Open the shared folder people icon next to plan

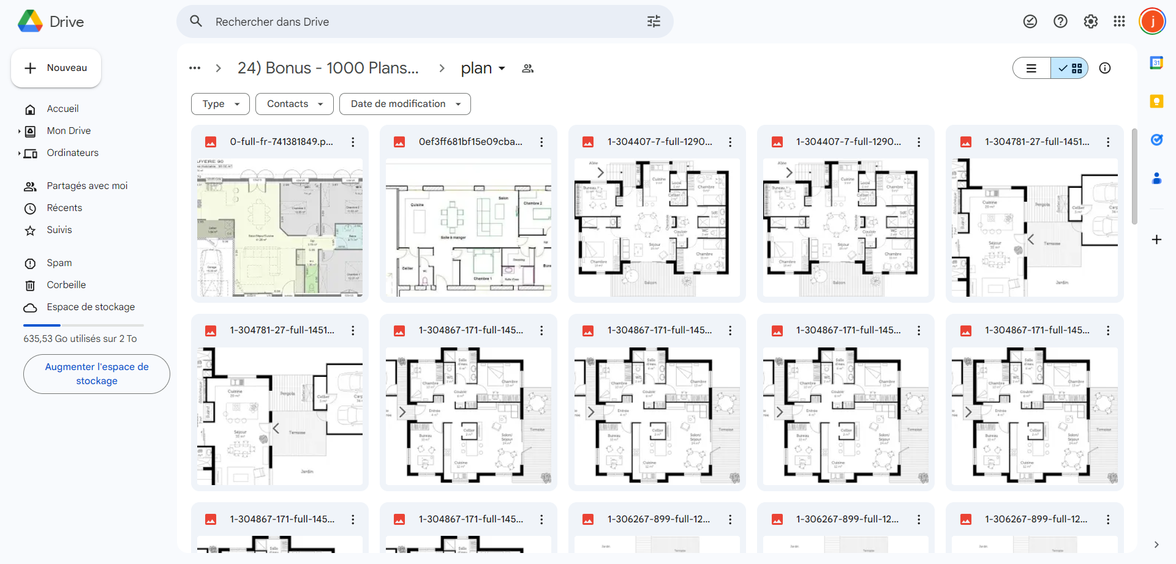[x=527, y=69]
